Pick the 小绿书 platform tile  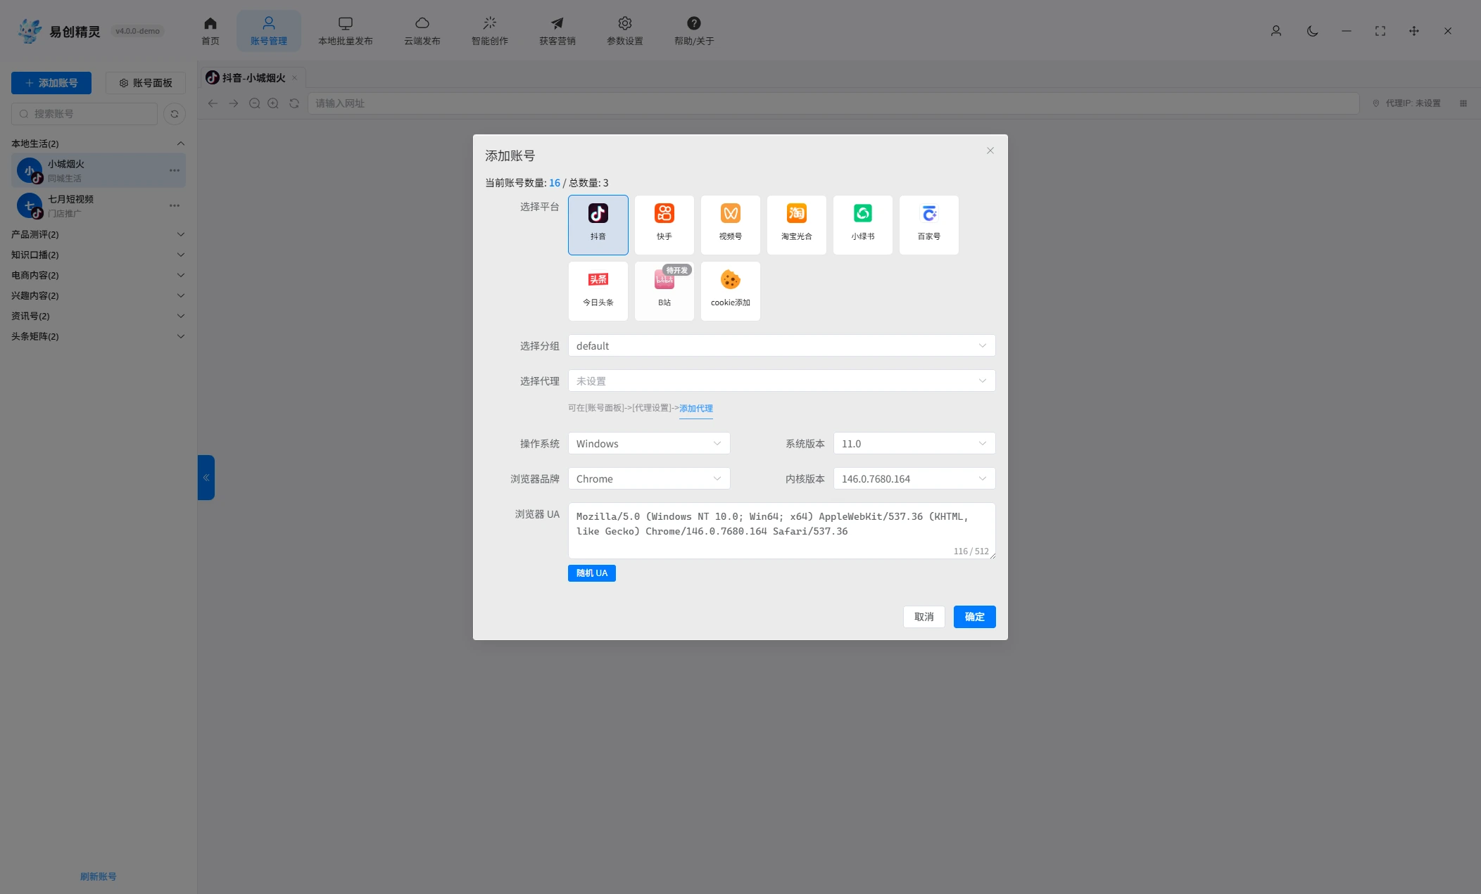click(862, 224)
